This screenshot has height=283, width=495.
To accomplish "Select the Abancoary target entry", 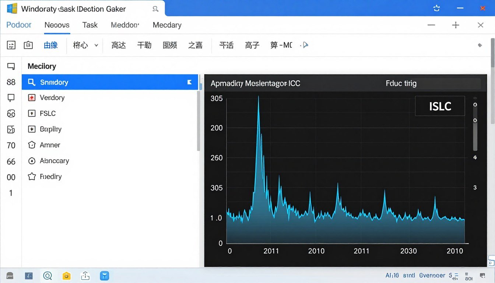I will 55,161.
